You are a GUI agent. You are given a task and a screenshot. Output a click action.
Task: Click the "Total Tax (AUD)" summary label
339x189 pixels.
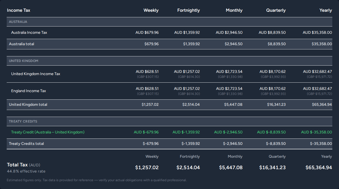(x=23, y=165)
